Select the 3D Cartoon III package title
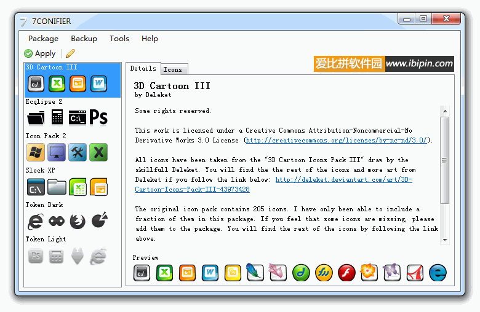 [x=51, y=67]
